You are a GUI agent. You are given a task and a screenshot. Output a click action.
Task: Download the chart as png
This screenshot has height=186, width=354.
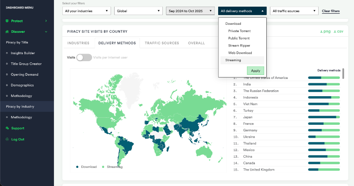click(325, 32)
